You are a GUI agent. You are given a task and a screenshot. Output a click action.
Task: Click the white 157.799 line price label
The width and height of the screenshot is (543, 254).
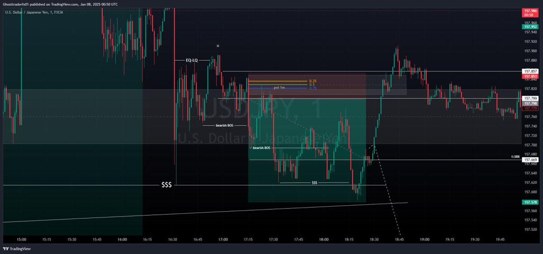click(530, 98)
